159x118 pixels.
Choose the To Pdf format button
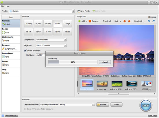pyautogui.click(x=58, y=23)
